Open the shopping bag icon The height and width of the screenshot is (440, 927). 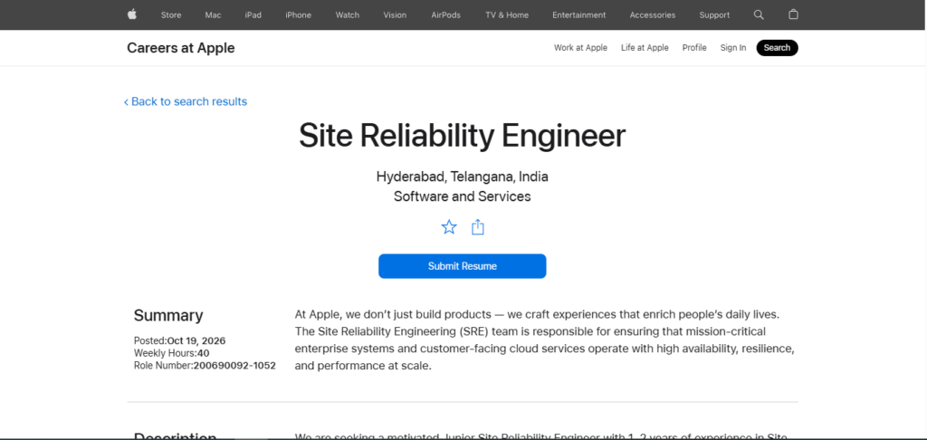coord(793,14)
